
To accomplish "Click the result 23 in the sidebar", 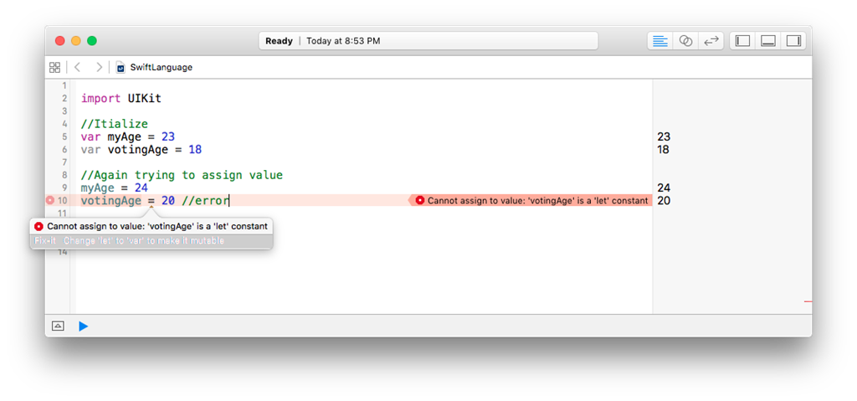I will pos(664,136).
